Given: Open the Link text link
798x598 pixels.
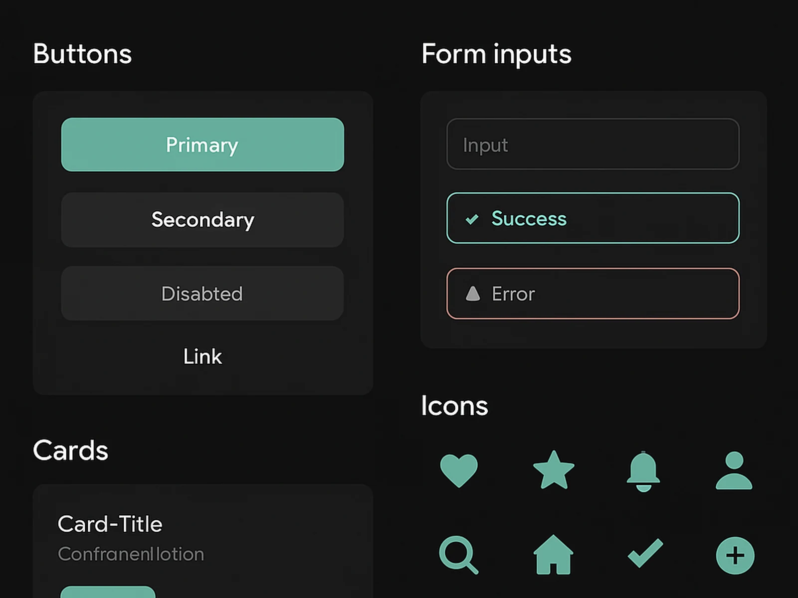Looking at the screenshot, I should click(202, 356).
